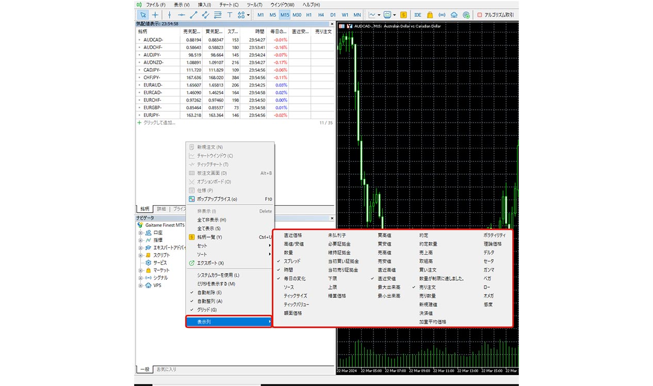Select サービス in Navigator tree
The height and width of the screenshot is (386, 653).
click(159, 263)
